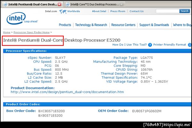Go to the About Intel page
This screenshot has height=128, width=192.
pos(99,11)
